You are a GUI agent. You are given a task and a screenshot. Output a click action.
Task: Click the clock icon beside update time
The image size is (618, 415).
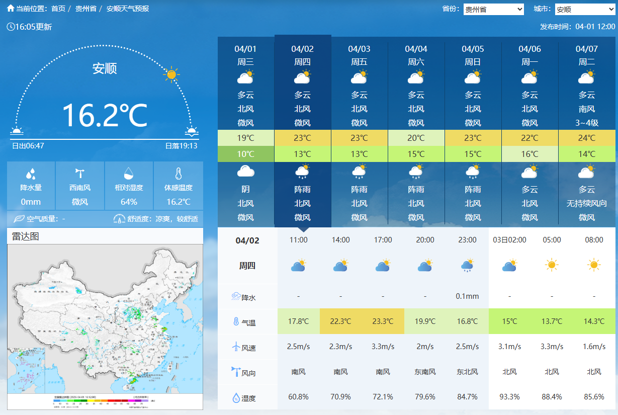[11, 27]
